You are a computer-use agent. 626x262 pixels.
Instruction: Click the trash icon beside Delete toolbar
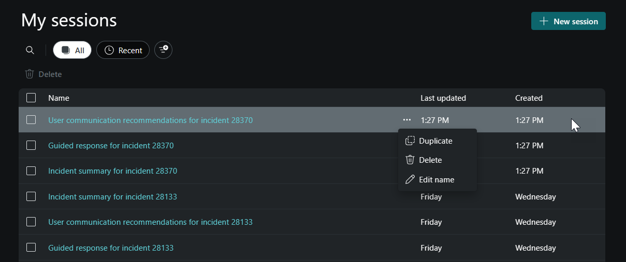30,74
